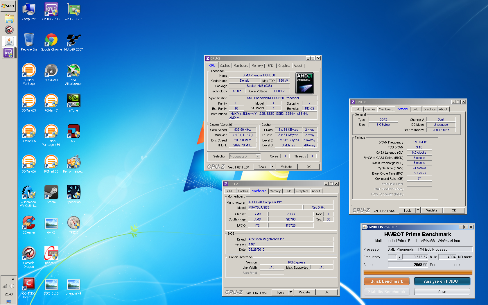Screen dimensions: 488x305
Task: Show hidden tray icons chevron
Action: (13, 279)
